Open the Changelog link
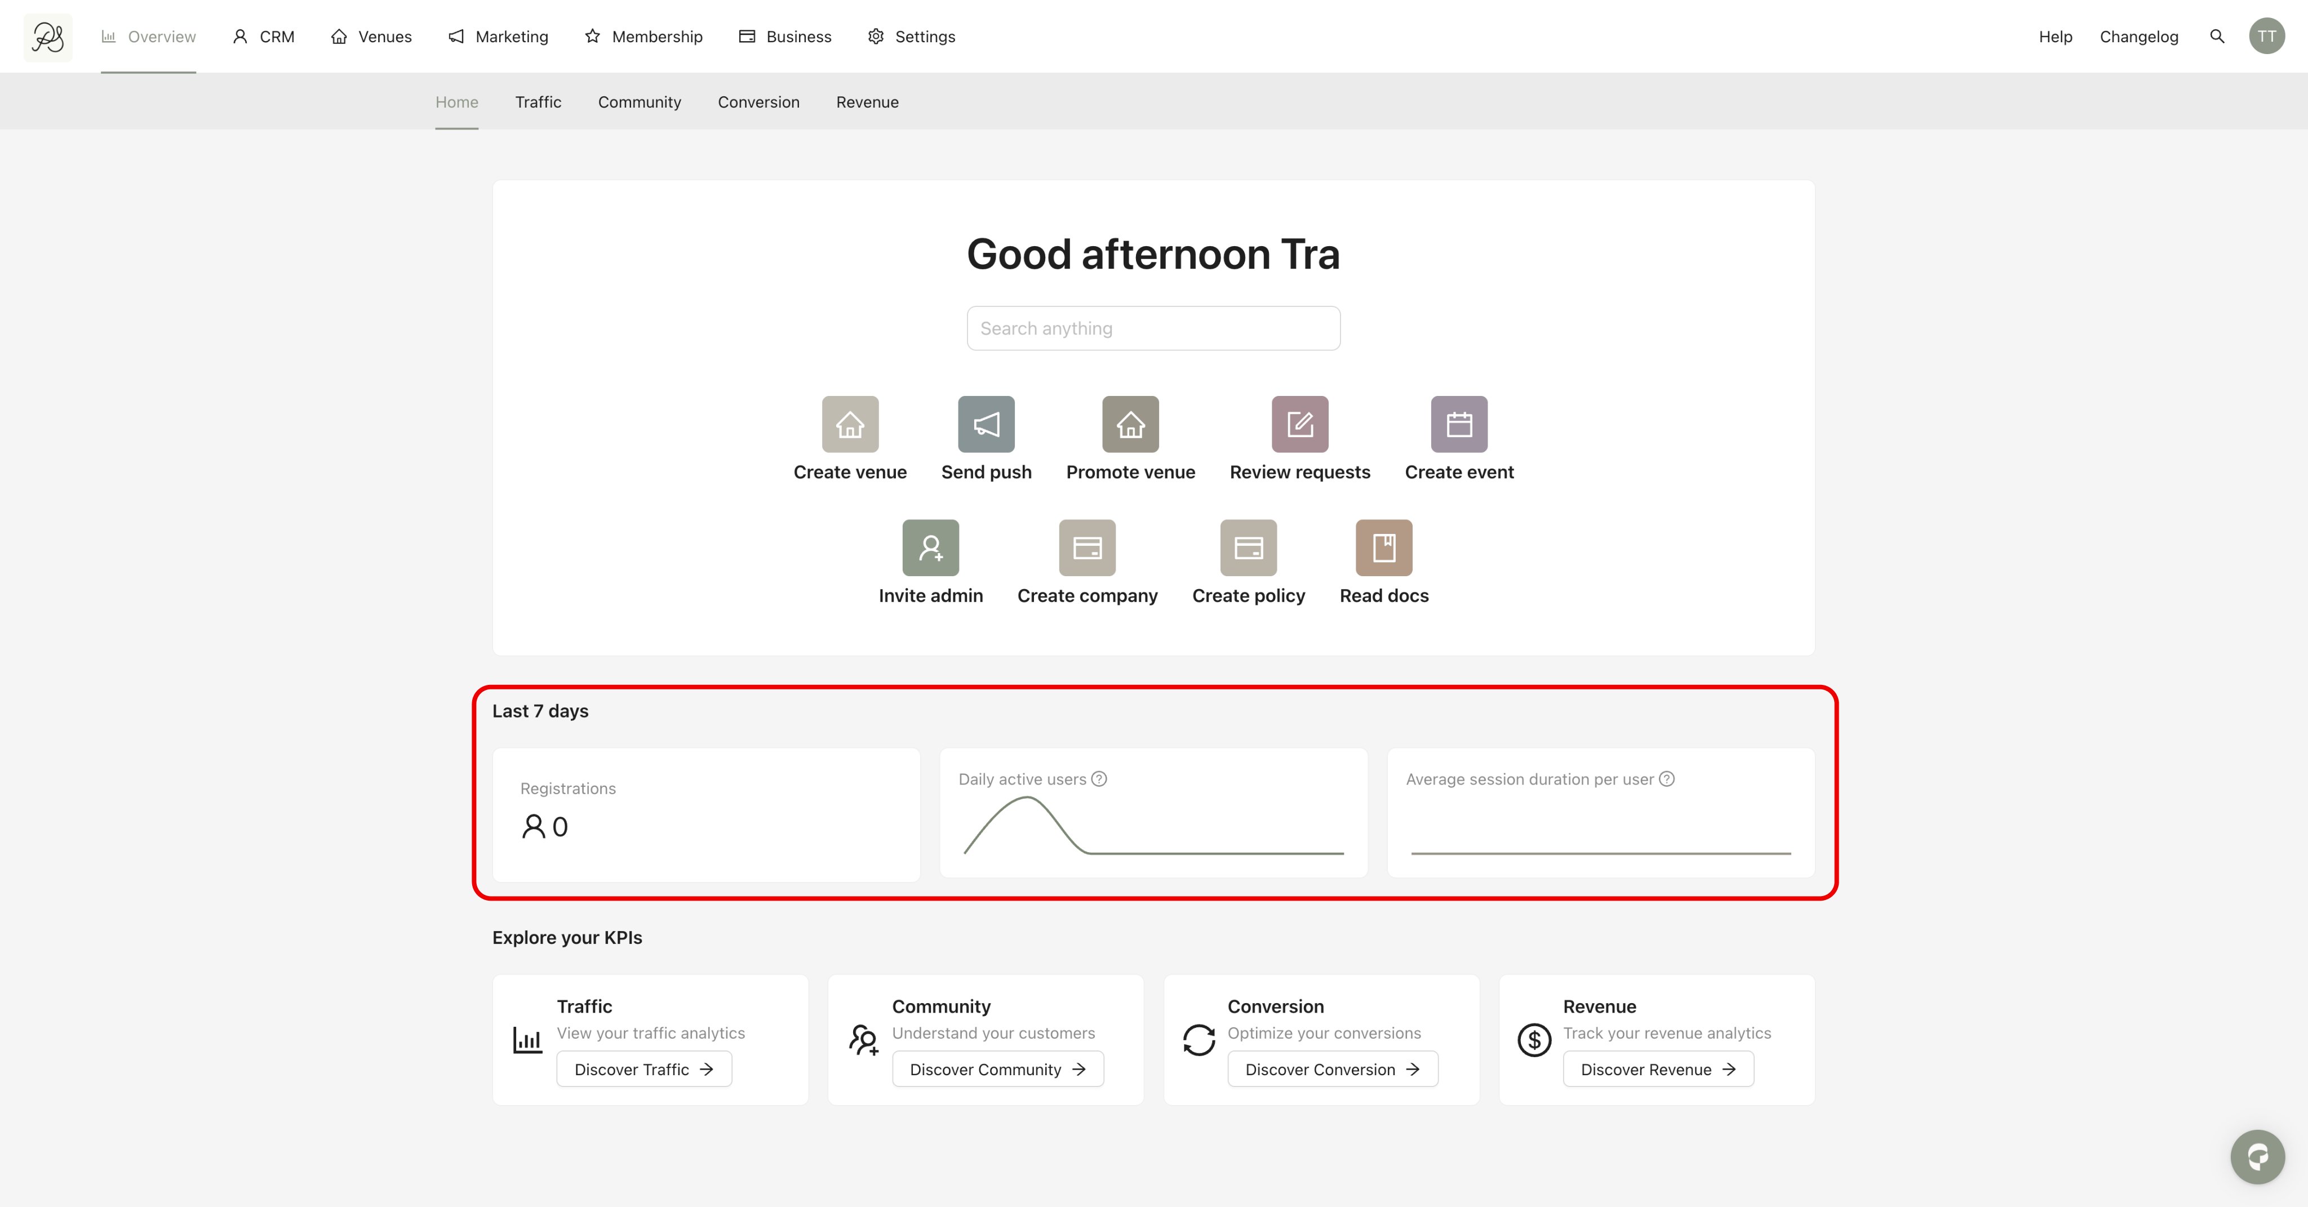 pyautogui.click(x=2138, y=37)
